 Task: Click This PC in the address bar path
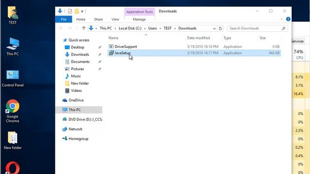click(x=106, y=28)
